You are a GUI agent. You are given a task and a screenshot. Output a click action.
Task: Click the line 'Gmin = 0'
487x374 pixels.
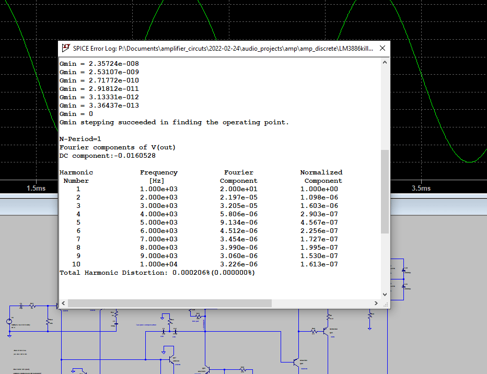pos(76,114)
